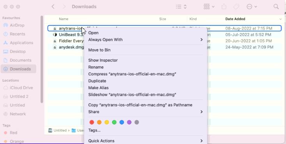Sort by the Size column header
The image size is (286, 144).
tap(163, 19)
